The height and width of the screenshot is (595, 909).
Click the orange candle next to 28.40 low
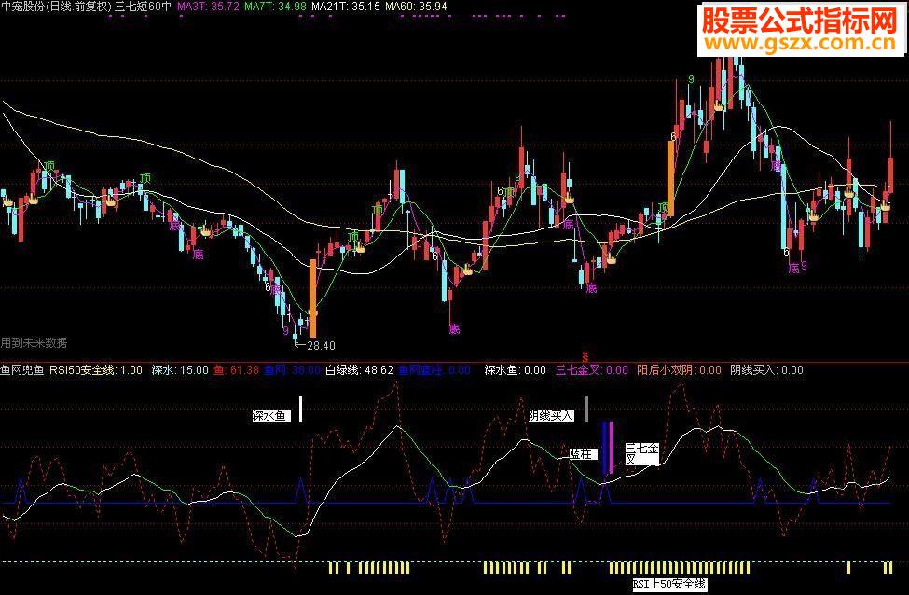[x=313, y=298]
